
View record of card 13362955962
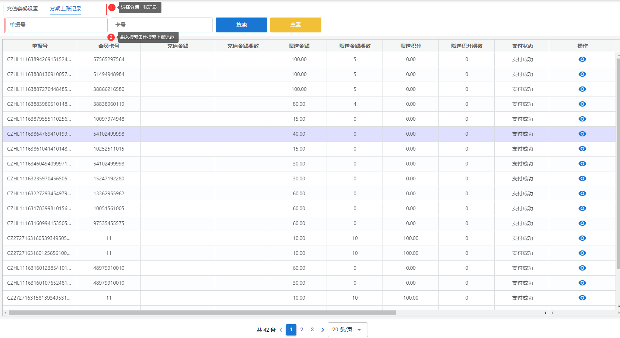582,193
